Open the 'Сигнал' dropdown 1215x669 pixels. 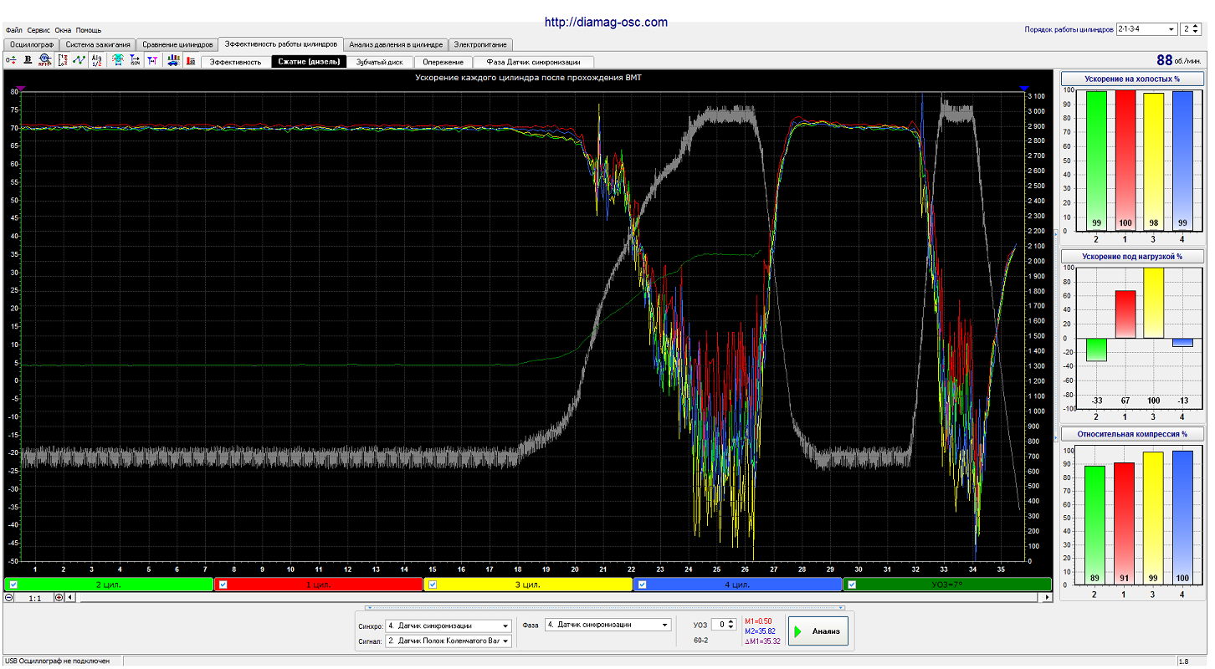click(449, 641)
